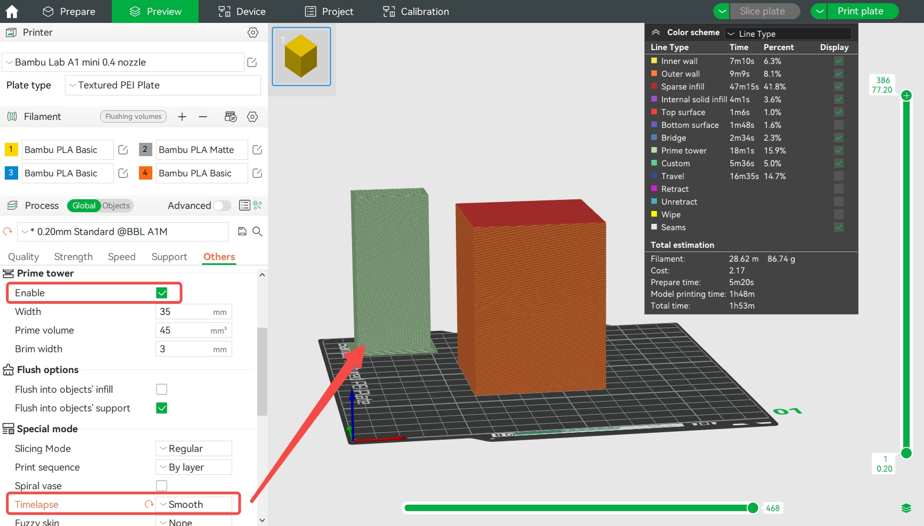The width and height of the screenshot is (924, 526).
Task: Add a new filament with plus icon
Action: click(182, 117)
